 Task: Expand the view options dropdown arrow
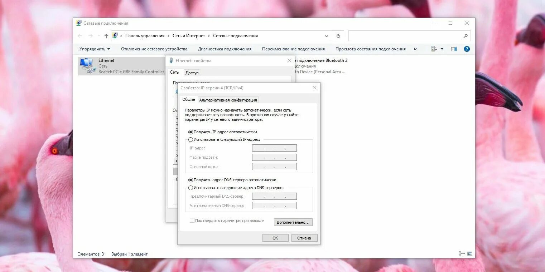click(442, 49)
